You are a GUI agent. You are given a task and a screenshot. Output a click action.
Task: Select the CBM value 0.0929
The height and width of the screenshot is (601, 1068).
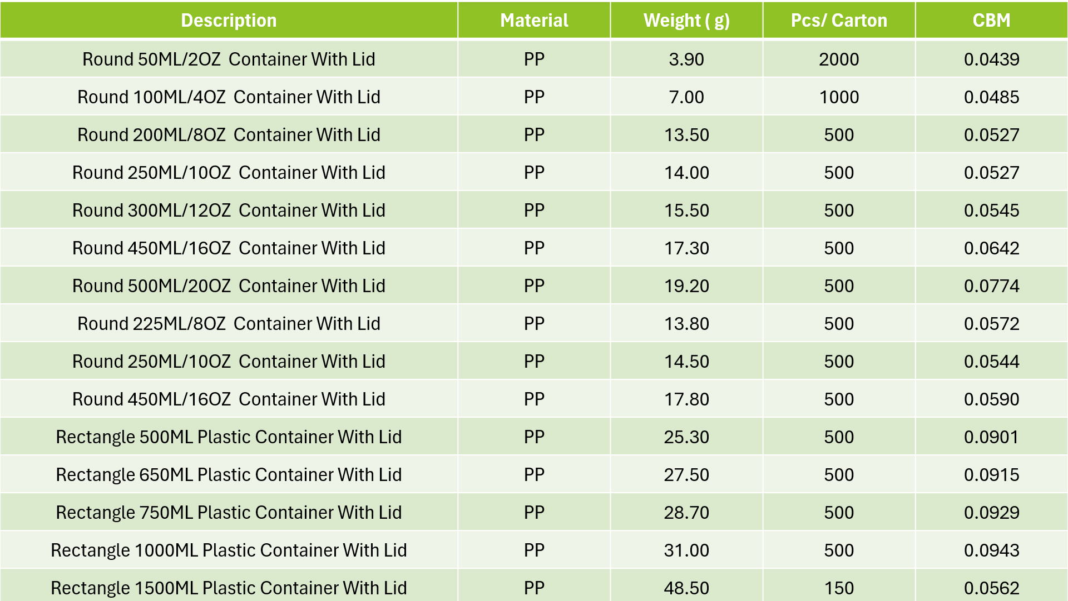(x=991, y=512)
